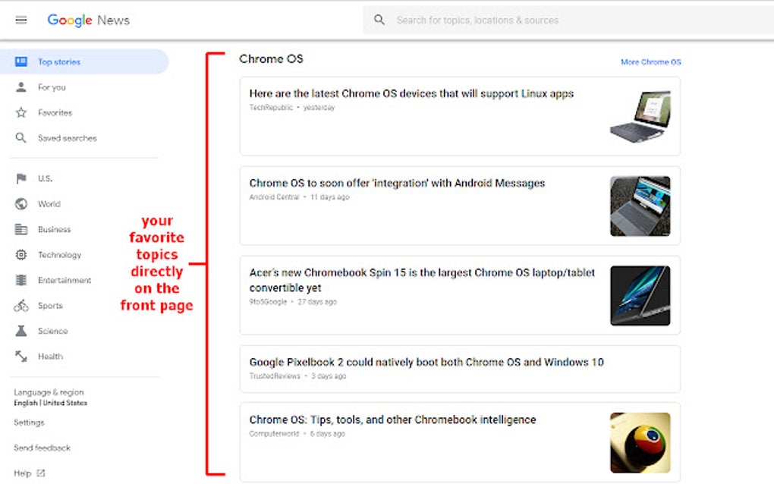This screenshot has width=774, height=484.
Task: Go to Favorites
Action: coord(55,113)
